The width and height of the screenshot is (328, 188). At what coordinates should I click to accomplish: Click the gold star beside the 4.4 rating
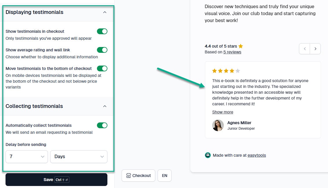pyautogui.click(x=241, y=46)
